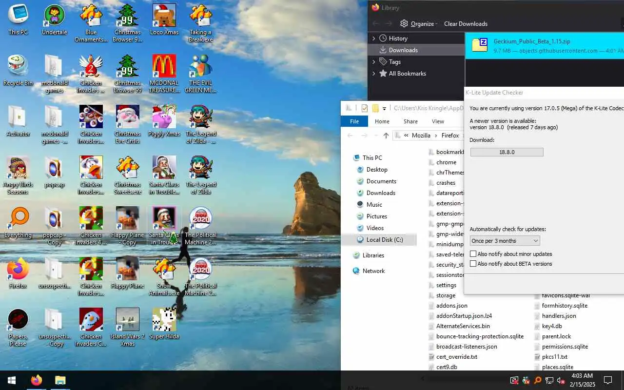The width and height of the screenshot is (624, 390).
Task: Select the Snow Animals.exe desktop icon
Action: (x=164, y=276)
